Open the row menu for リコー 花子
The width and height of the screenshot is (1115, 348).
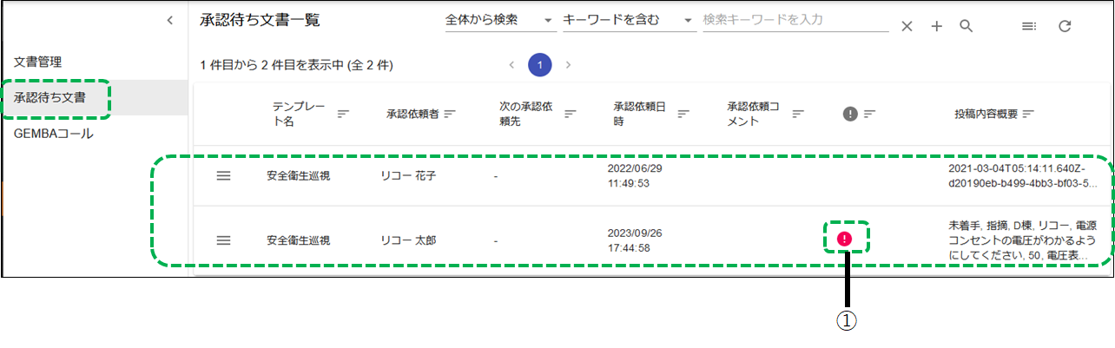(x=223, y=175)
